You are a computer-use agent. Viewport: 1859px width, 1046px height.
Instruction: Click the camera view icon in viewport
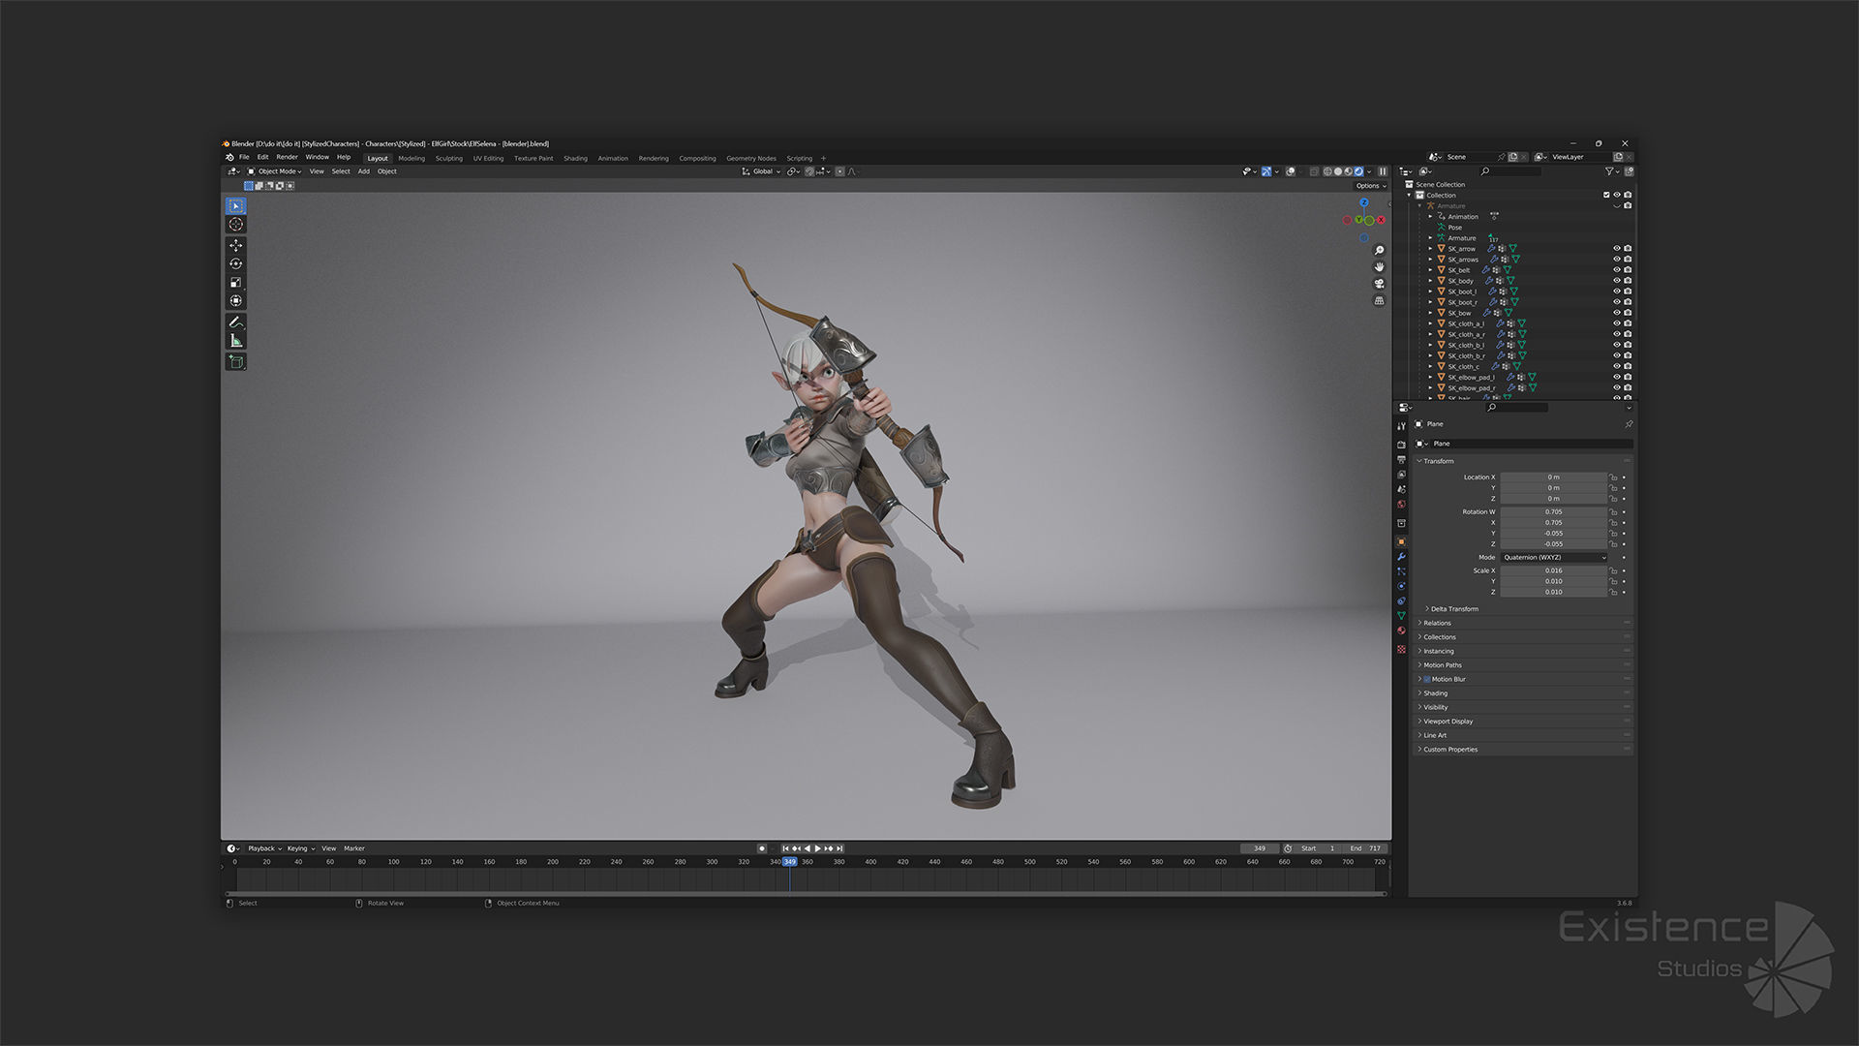coord(1379,284)
